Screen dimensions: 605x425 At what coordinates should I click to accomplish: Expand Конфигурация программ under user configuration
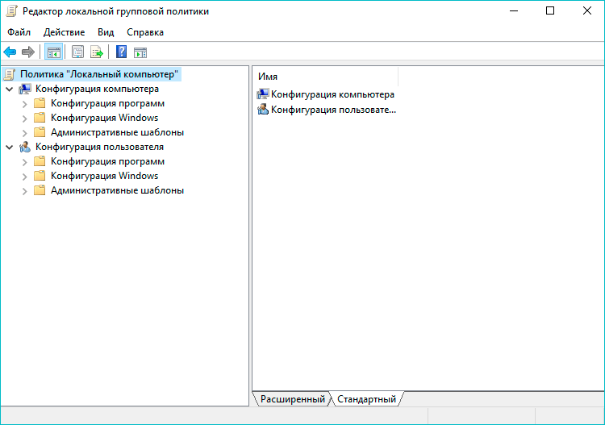(x=25, y=162)
